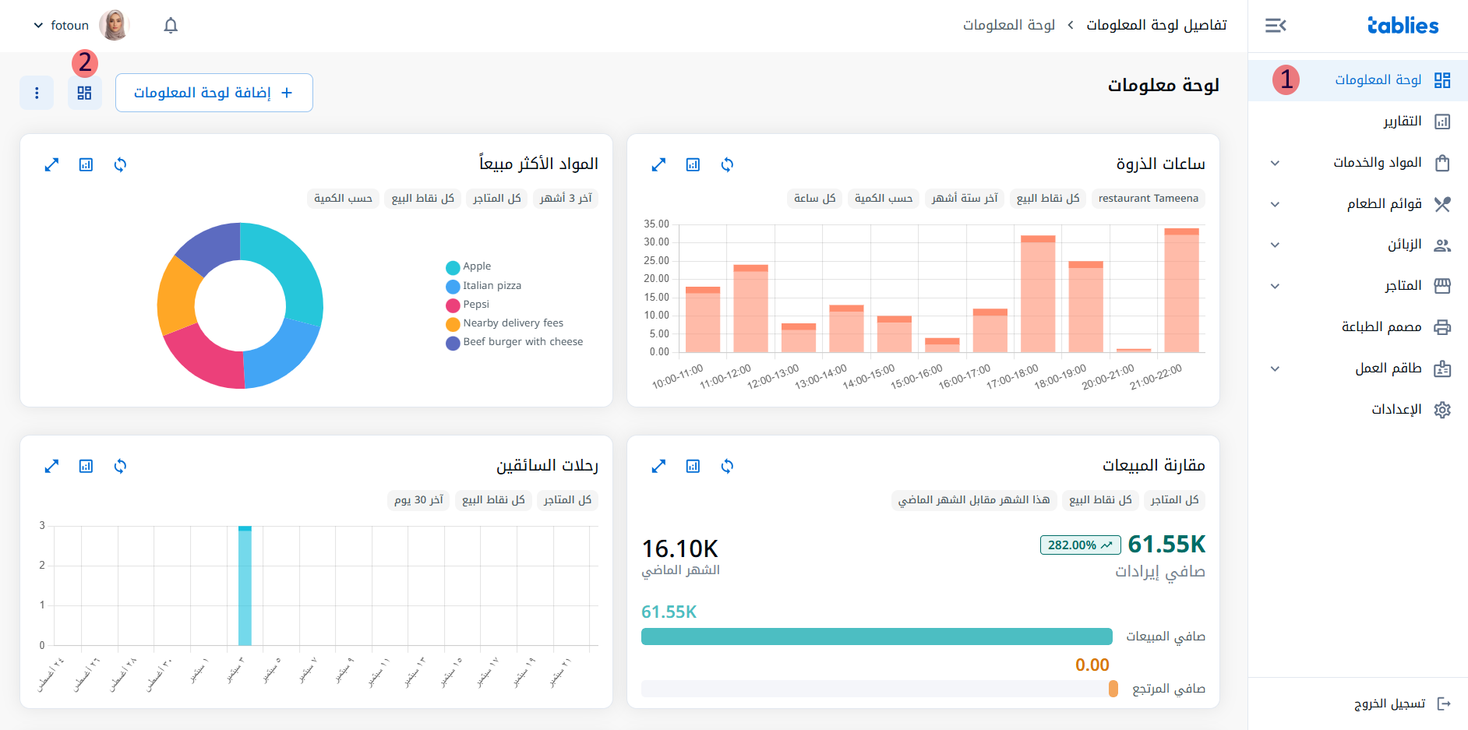The height and width of the screenshot is (730, 1468).
Task: Toggle Italian pizza legend item
Action: click(x=484, y=286)
